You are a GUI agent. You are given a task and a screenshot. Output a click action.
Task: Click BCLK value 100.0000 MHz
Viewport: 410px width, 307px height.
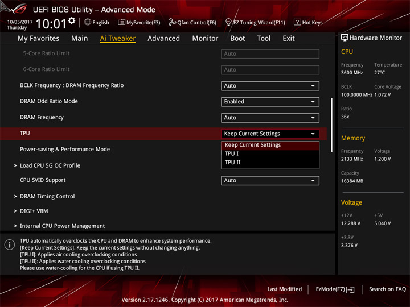coord(356,95)
